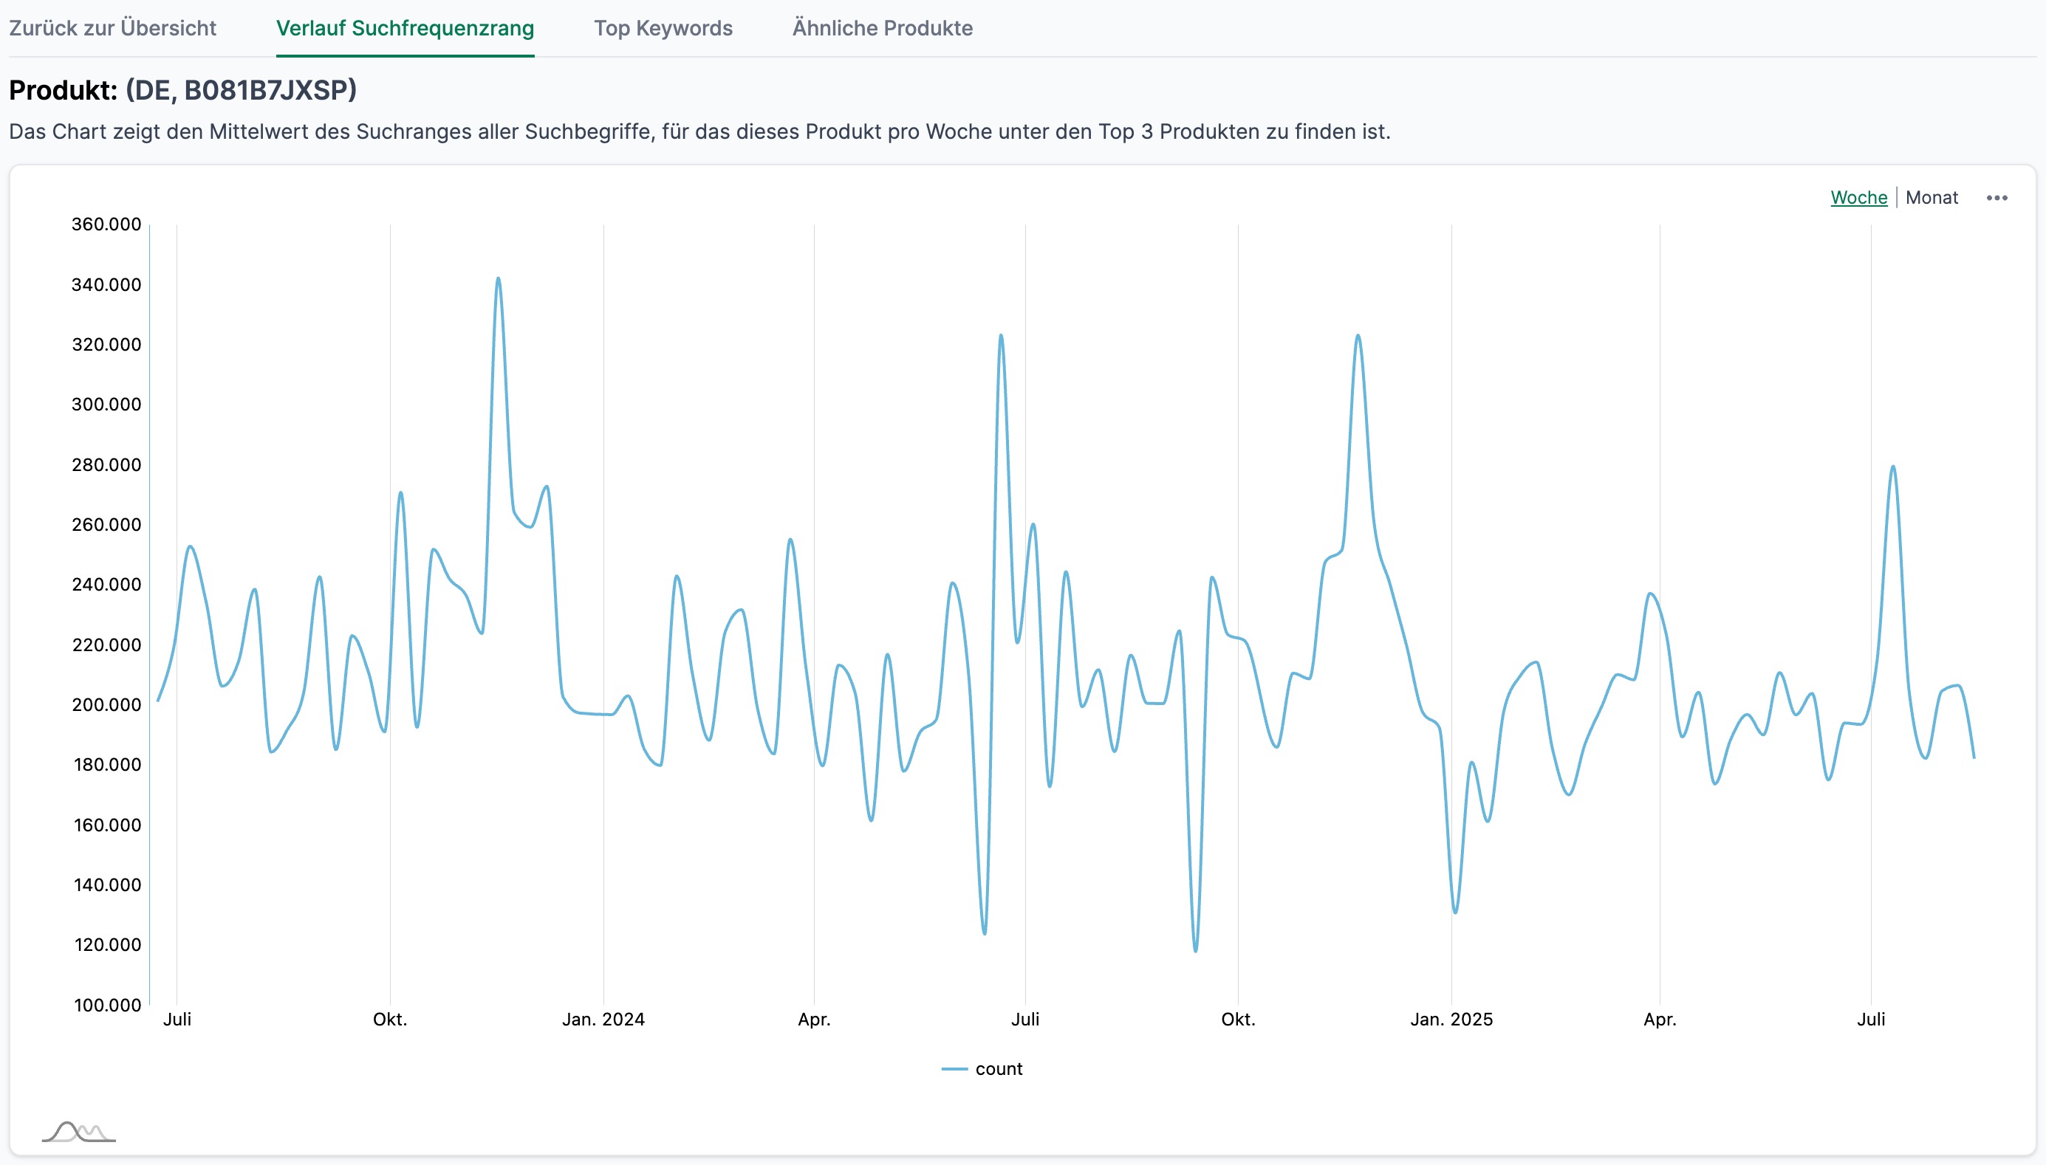The image size is (2046, 1165).
Task: Switch to Ähnliche Produkte tab
Action: 882,28
